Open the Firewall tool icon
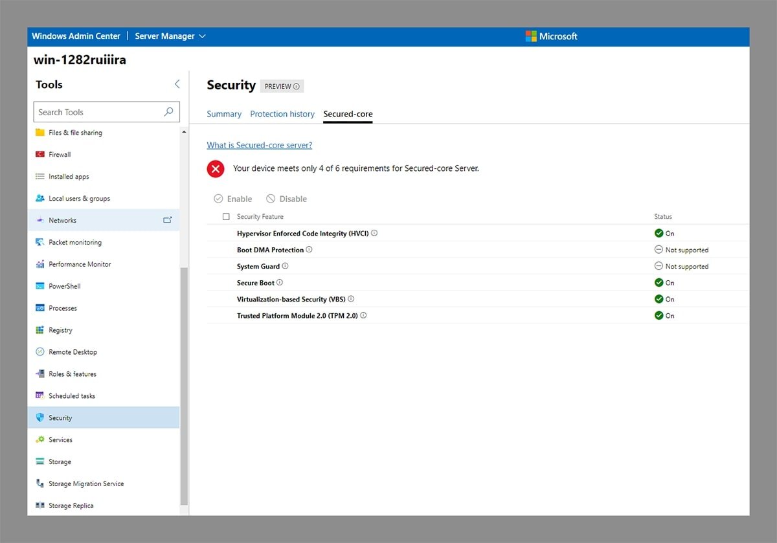This screenshot has height=543, width=777. point(40,155)
